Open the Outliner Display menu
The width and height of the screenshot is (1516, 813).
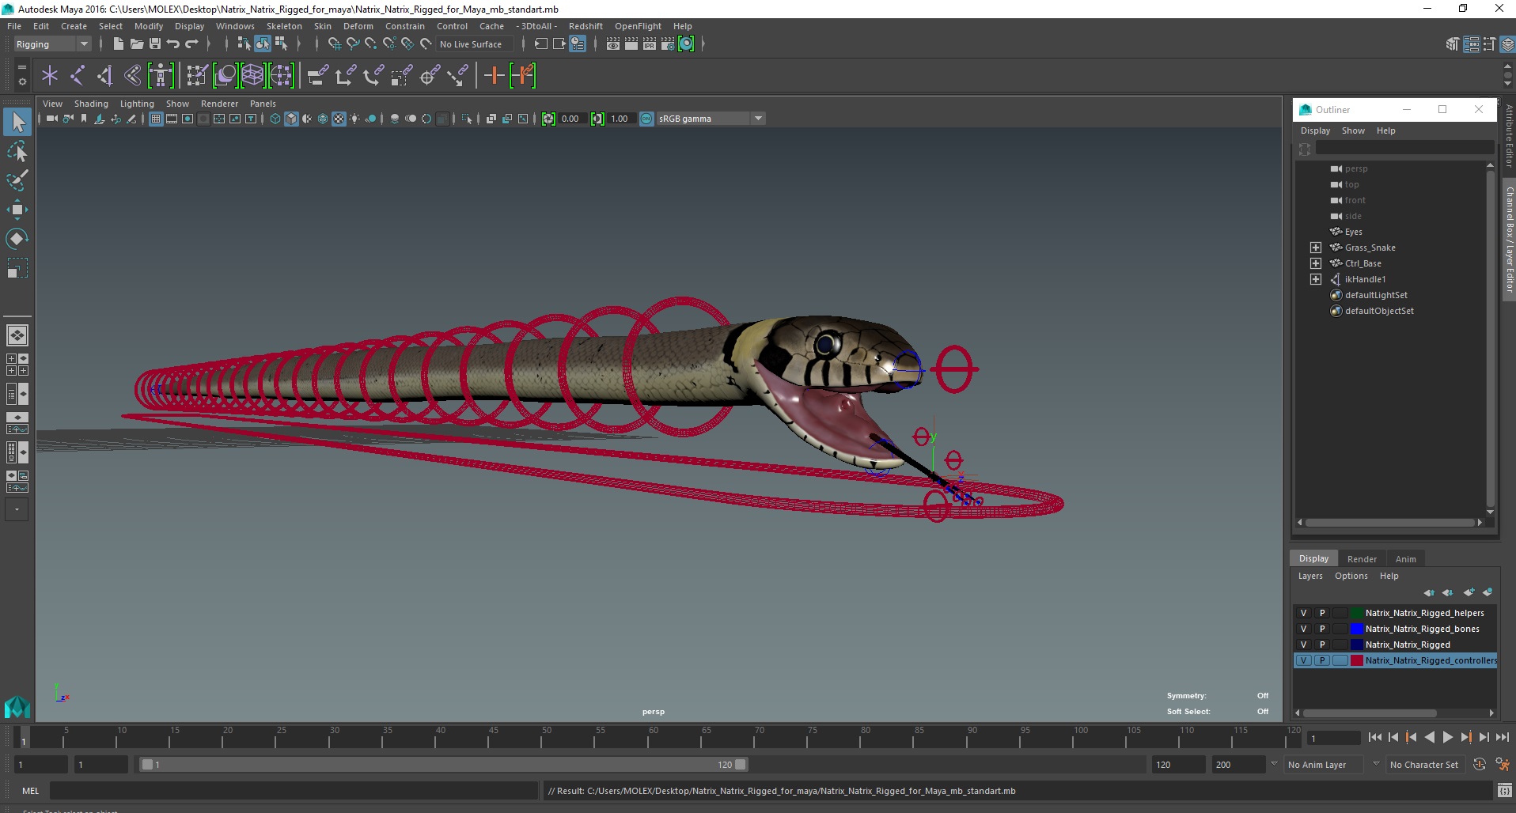pyautogui.click(x=1315, y=130)
